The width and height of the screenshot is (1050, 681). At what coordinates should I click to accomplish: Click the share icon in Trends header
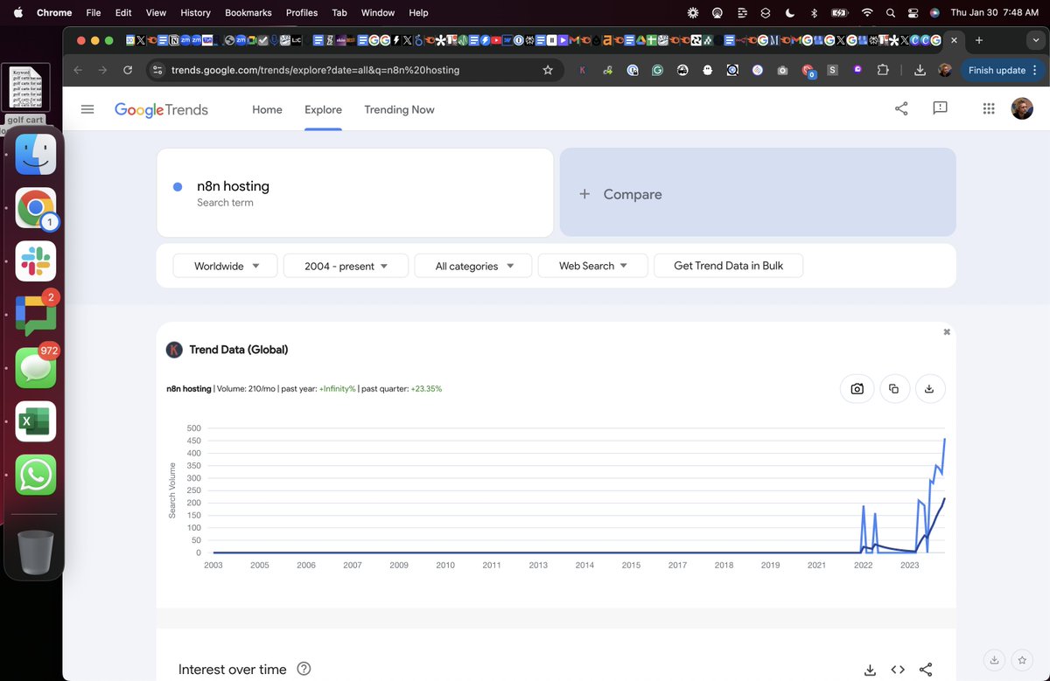pyautogui.click(x=901, y=108)
